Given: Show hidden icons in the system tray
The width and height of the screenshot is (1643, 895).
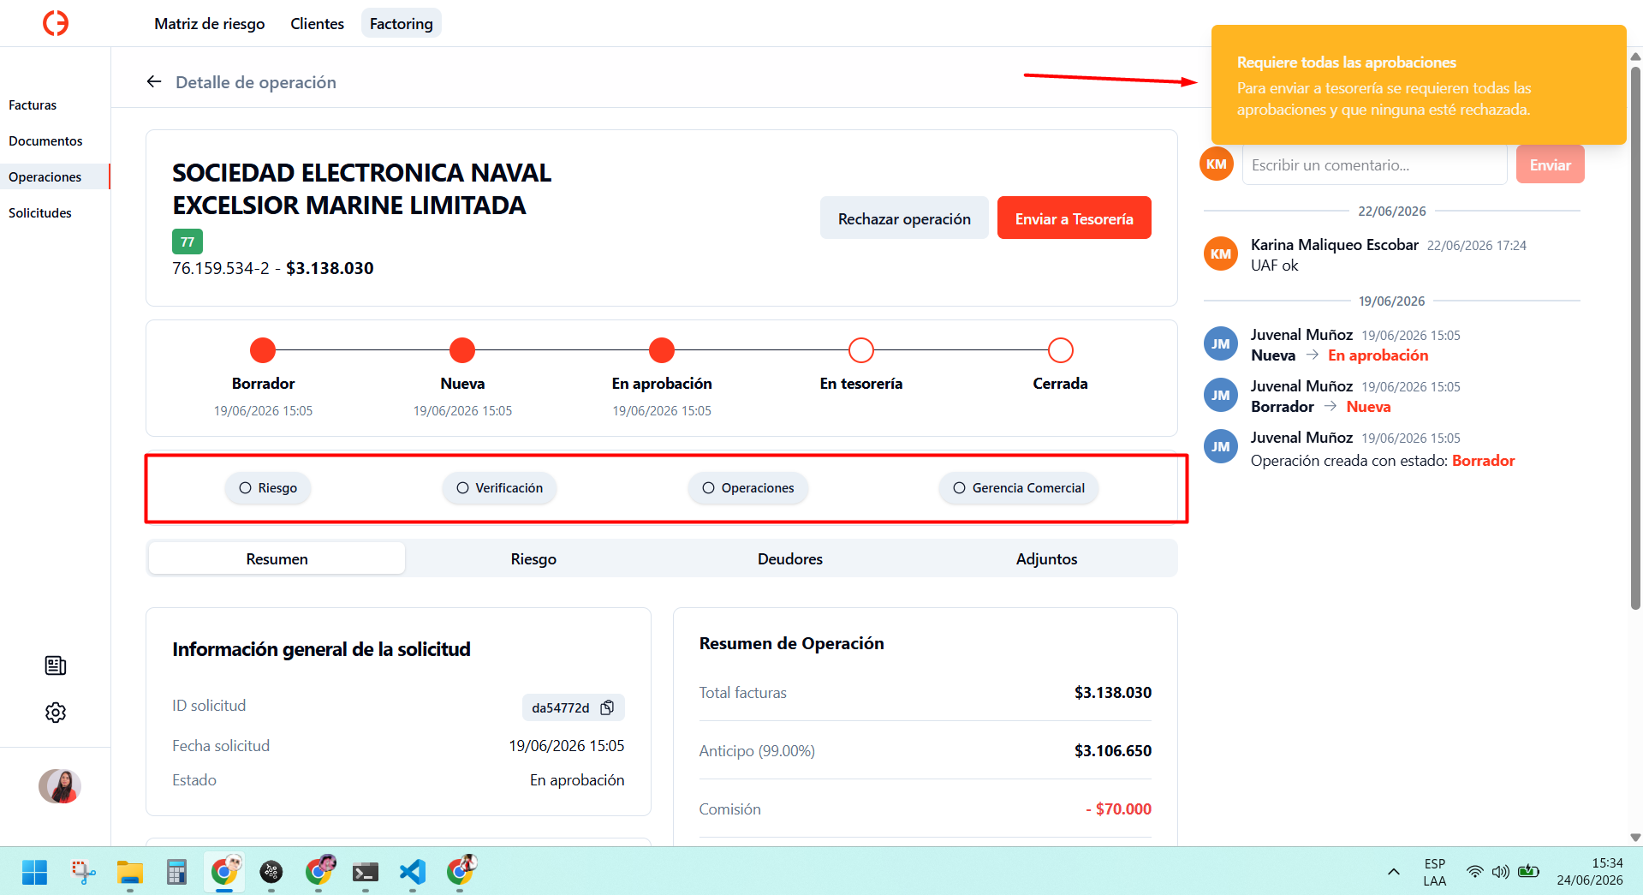Looking at the screenshot, I should tap(1394, 872).
